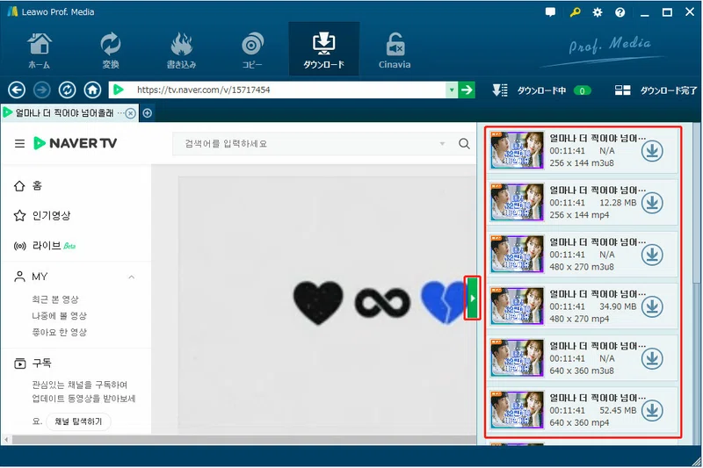Select the 52.45 MB video thumbnail
Image resolution: width=703 pixels, height=468 pixels.
click(x=517, y=410)
